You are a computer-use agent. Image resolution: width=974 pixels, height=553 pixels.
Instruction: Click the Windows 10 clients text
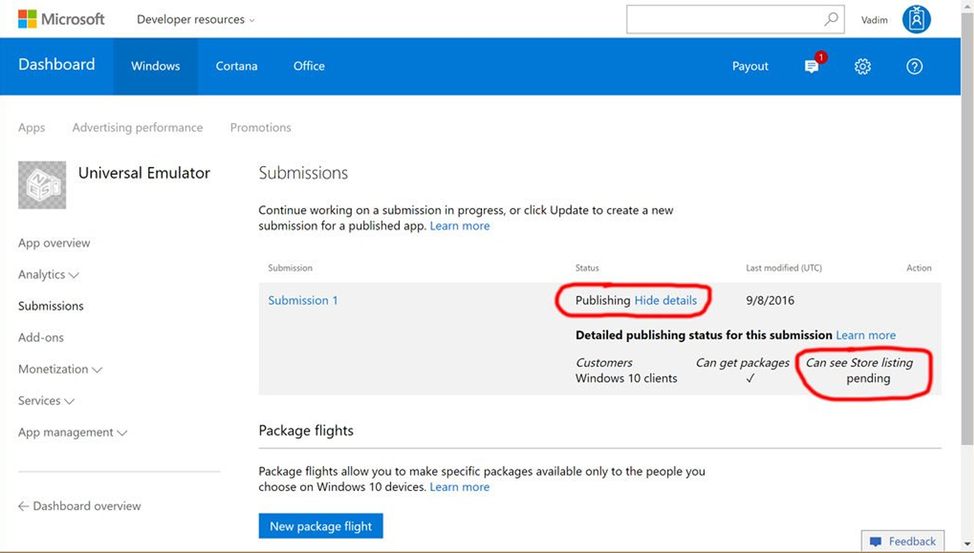click(627, 379)
